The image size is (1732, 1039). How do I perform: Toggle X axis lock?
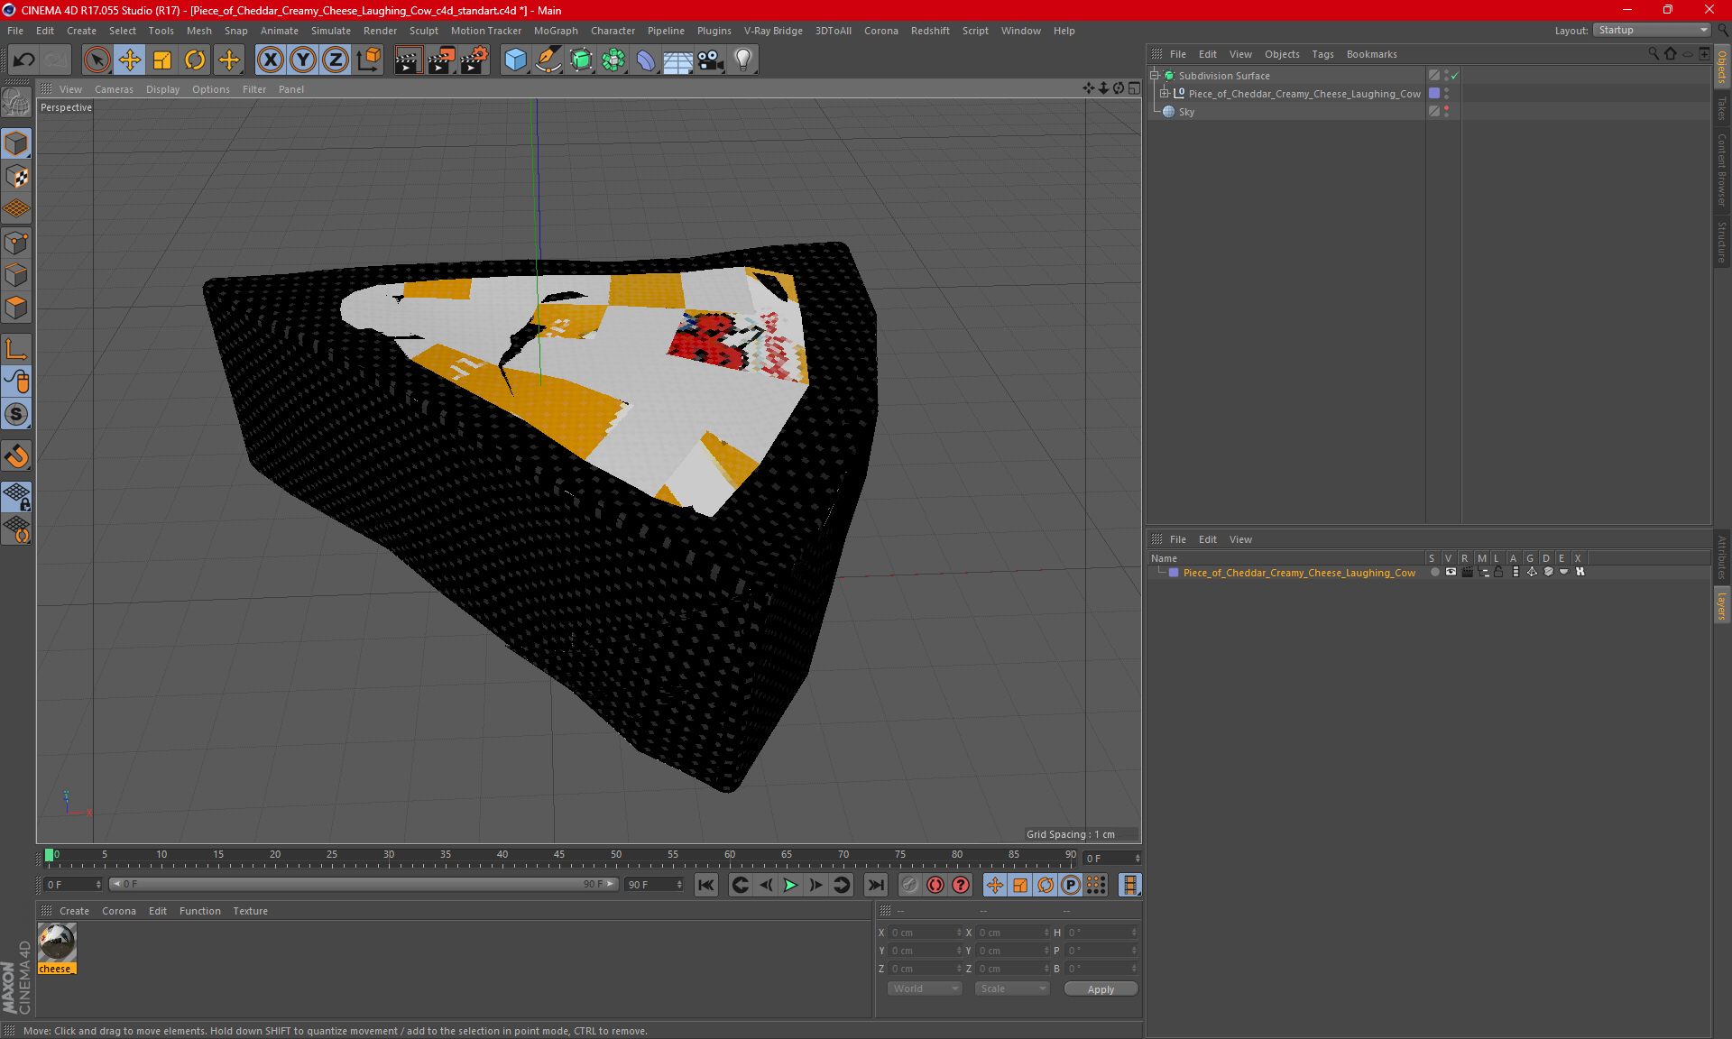point(270,60)
